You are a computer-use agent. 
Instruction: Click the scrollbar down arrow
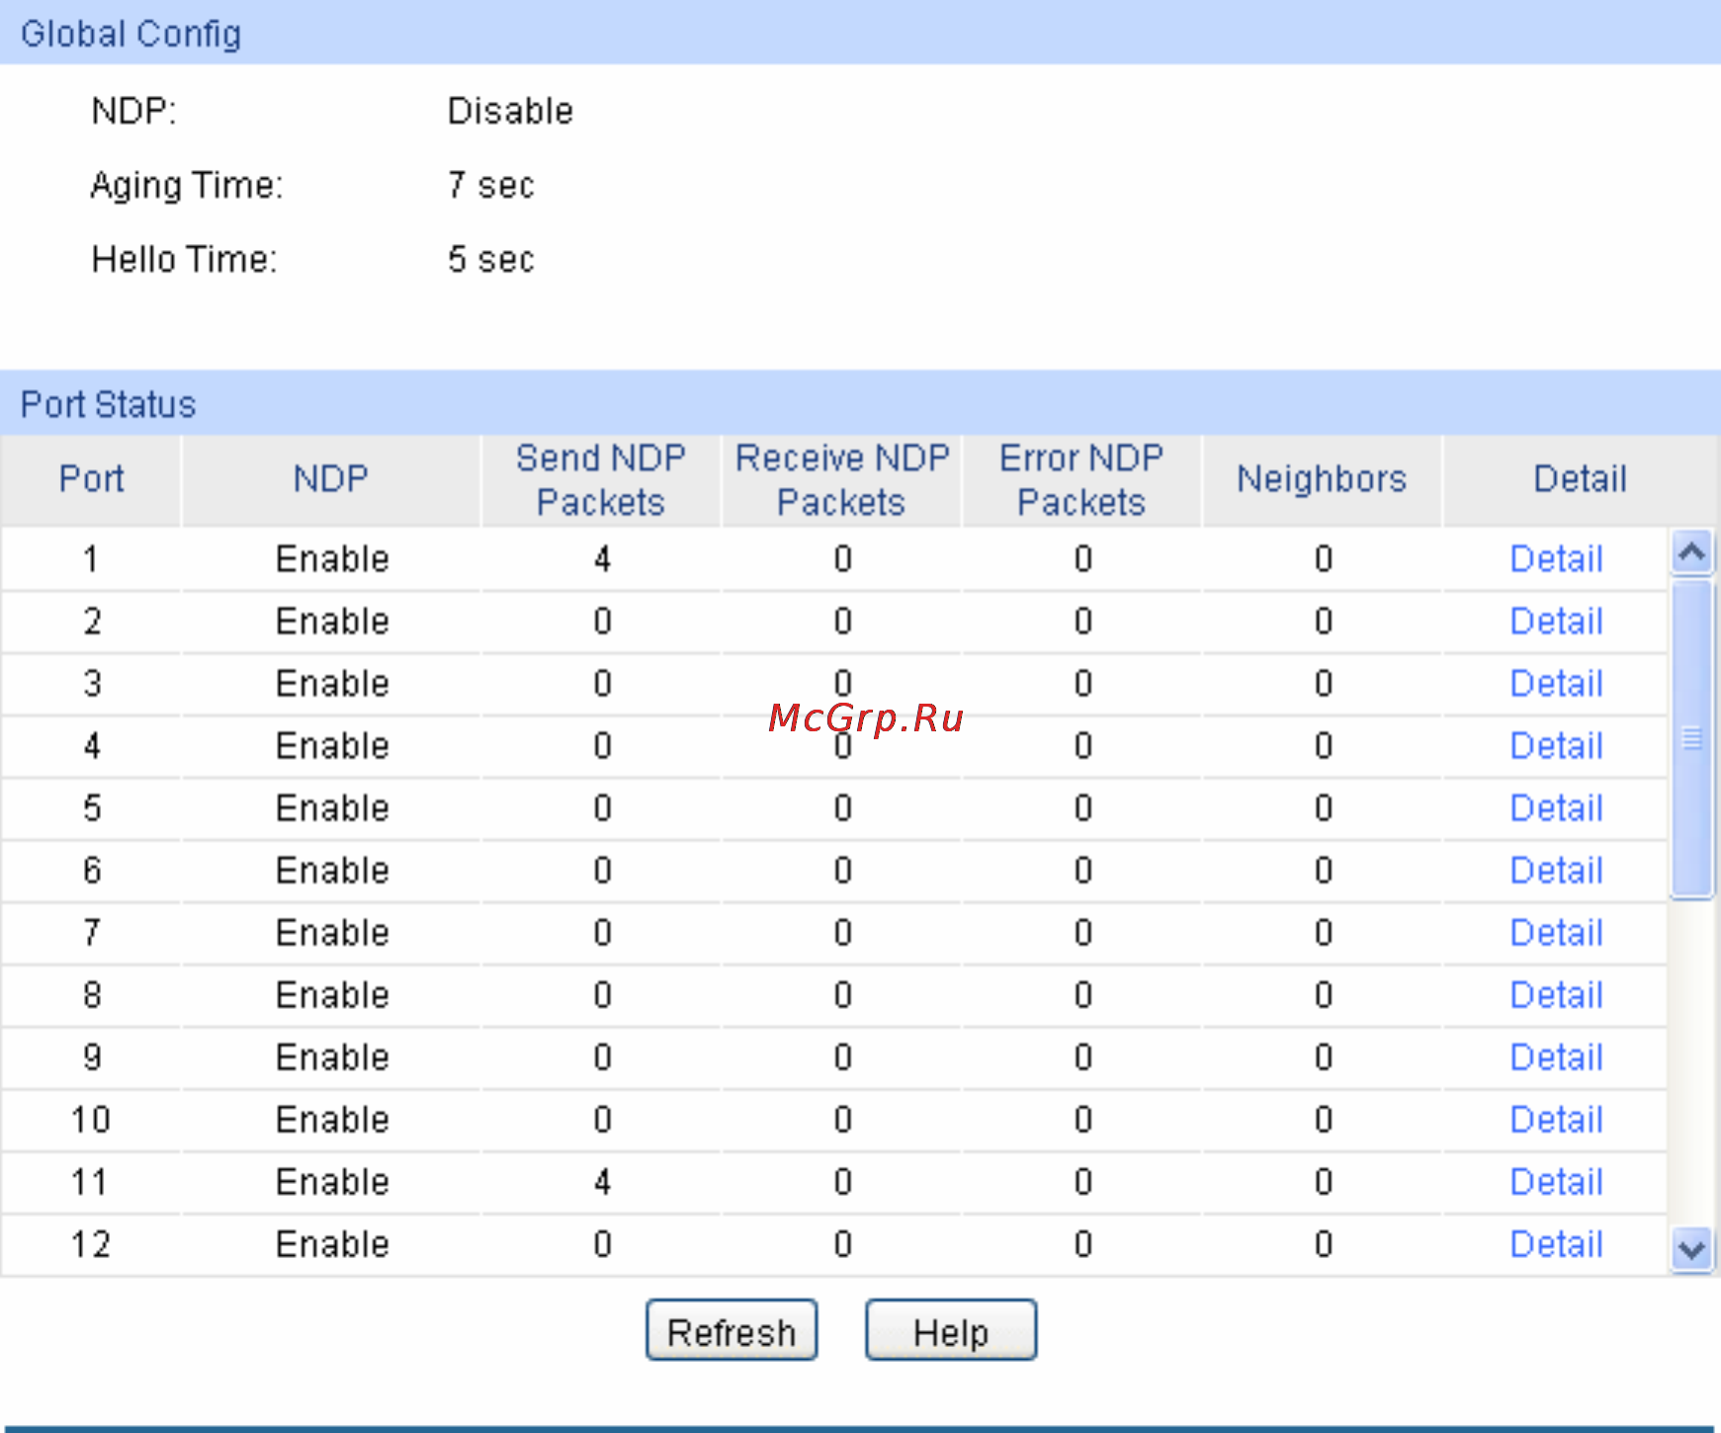(x=1692, y=1249)
